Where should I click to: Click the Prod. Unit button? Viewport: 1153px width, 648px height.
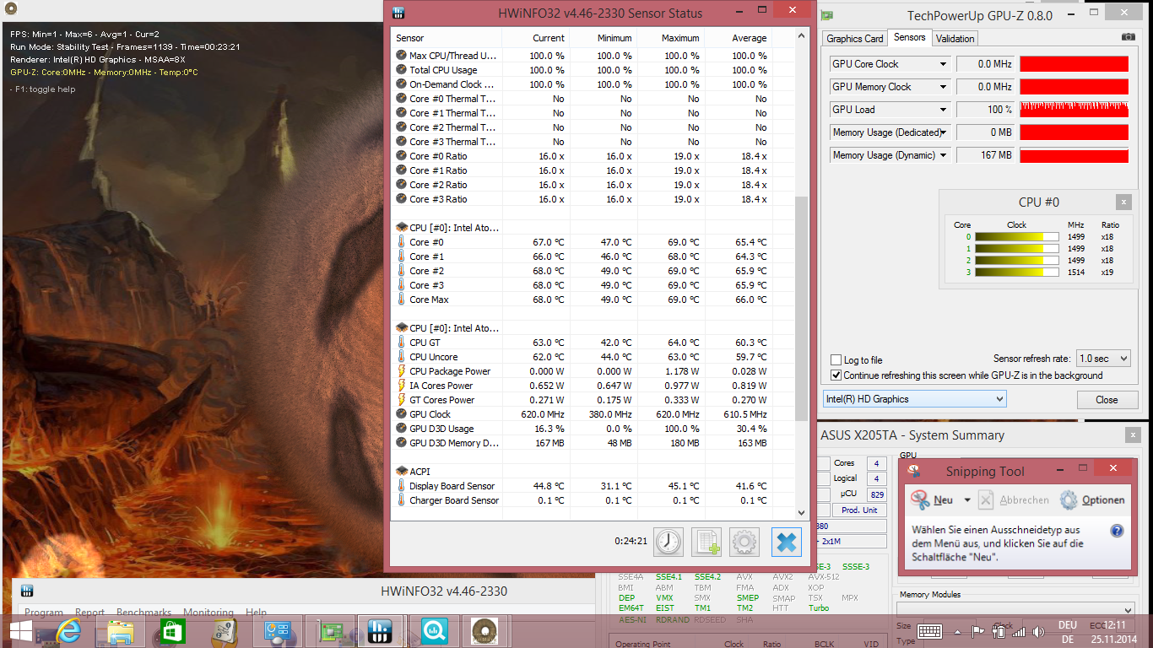pos(859,510)
